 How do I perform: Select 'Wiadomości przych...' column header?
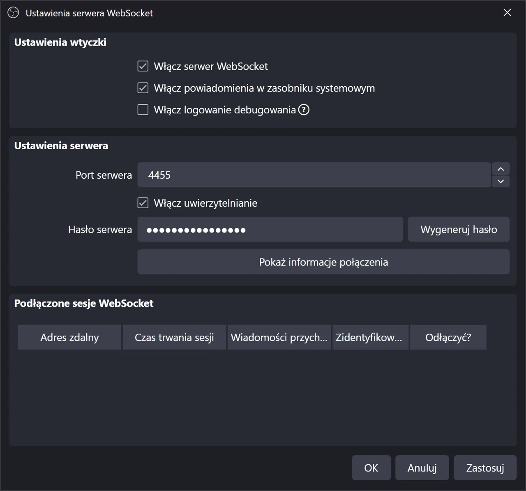[279, 337]
